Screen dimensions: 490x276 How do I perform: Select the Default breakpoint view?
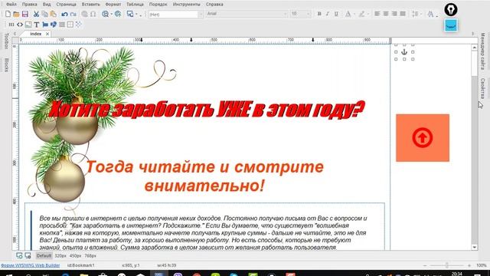coord(44,255)
